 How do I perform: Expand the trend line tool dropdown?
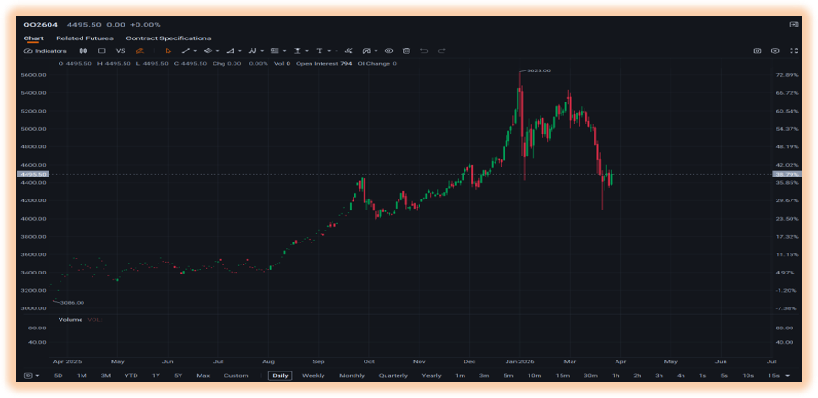(195, 51)
